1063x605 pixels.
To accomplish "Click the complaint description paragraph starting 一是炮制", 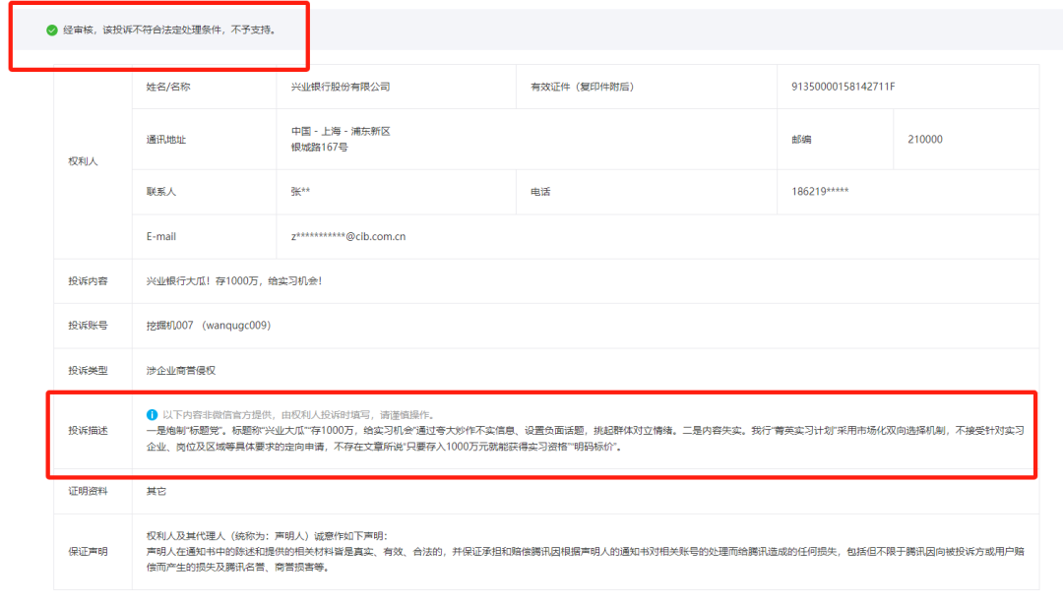I will click(x=585, y=439).
